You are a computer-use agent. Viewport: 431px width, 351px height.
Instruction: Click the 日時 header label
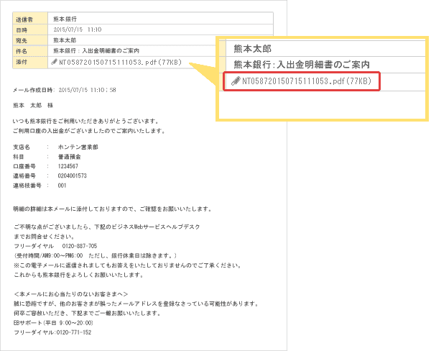(x=22, y=30)
